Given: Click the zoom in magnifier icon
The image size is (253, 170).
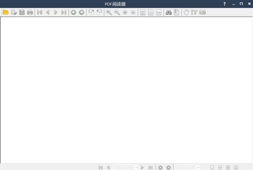Looking at the screenshot, I should tap(109, 12).
